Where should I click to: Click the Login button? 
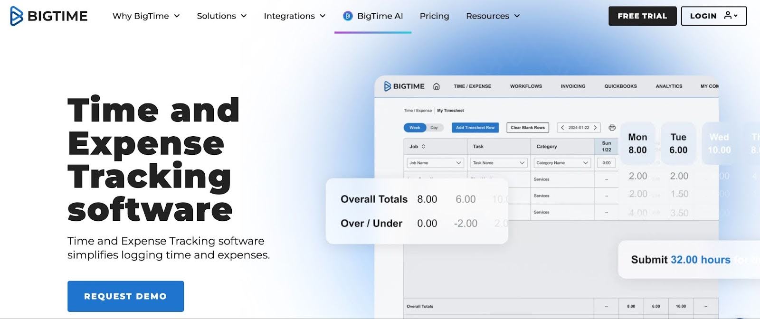coord(713,16)
